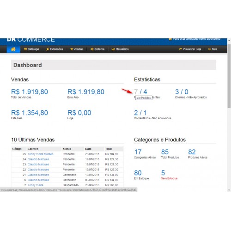Click the 3 / 0 Clientes statistic
This screenshot has width=231, height=231.
(182, 92)
